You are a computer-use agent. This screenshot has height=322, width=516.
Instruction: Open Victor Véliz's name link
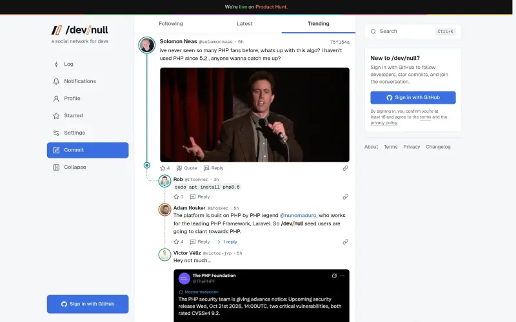[x=187, y=253]
